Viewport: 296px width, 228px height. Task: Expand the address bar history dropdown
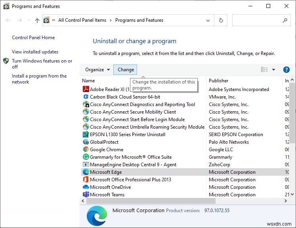(208, 20)
